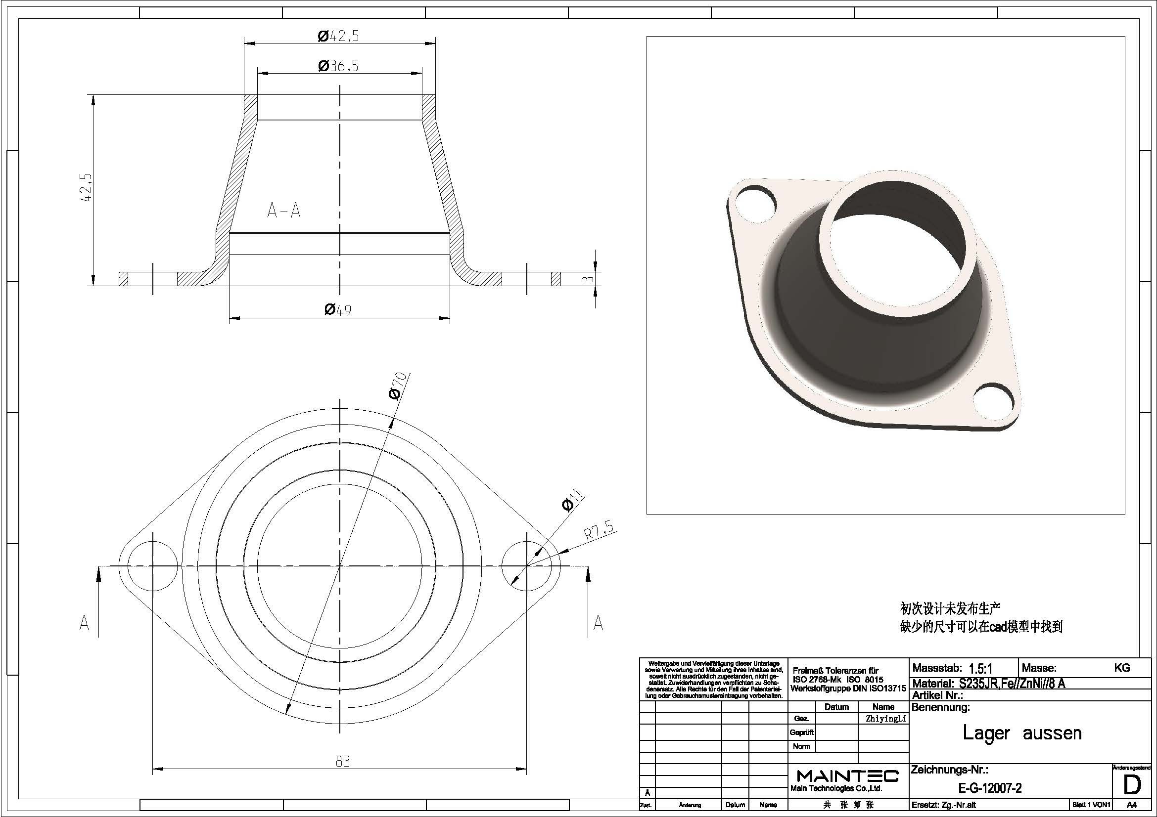
Task: Click the 83 hole spacing dimension
Action: click(x=343, y=761)
